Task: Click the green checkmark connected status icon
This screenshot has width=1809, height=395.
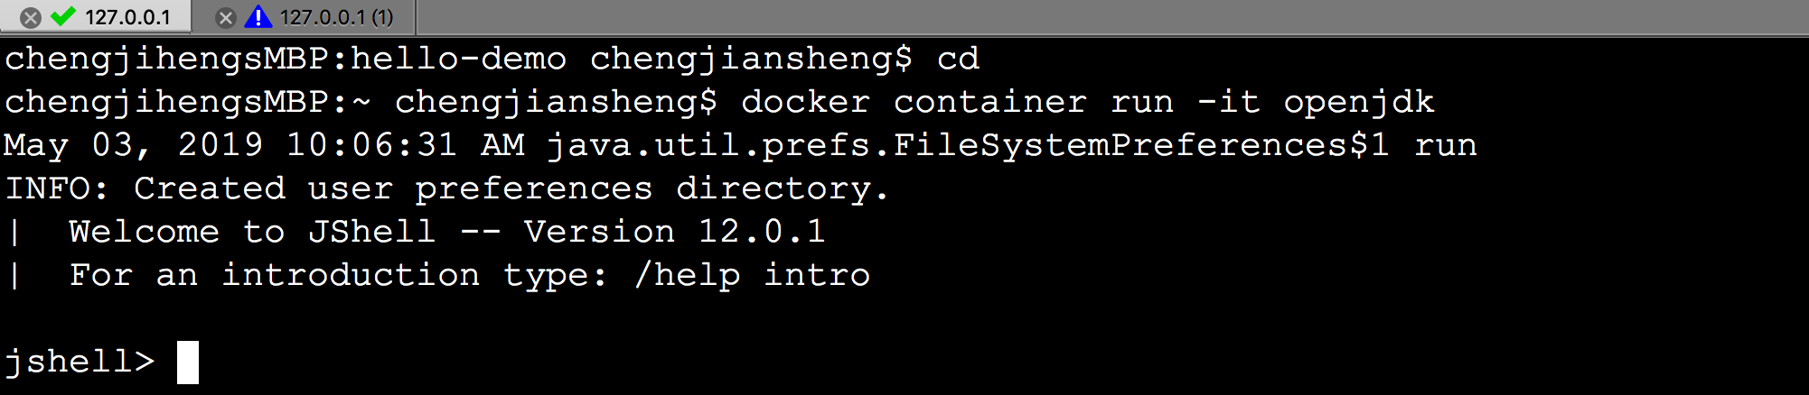Action: click(x=63, y=16)
